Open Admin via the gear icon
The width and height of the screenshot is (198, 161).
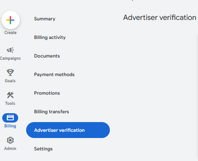(10, 140)
